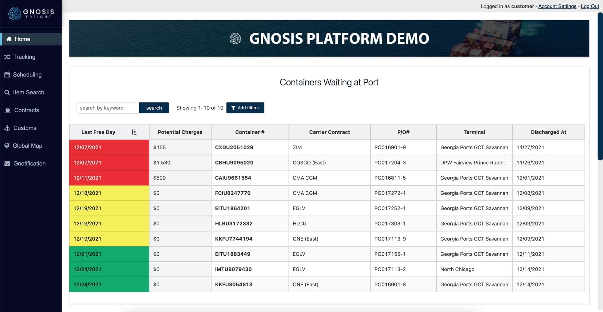Click the Item Search magnifier icon

(x=7, y=92)
